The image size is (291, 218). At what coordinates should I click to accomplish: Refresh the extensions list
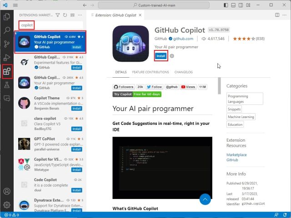[x=65, y=15]
